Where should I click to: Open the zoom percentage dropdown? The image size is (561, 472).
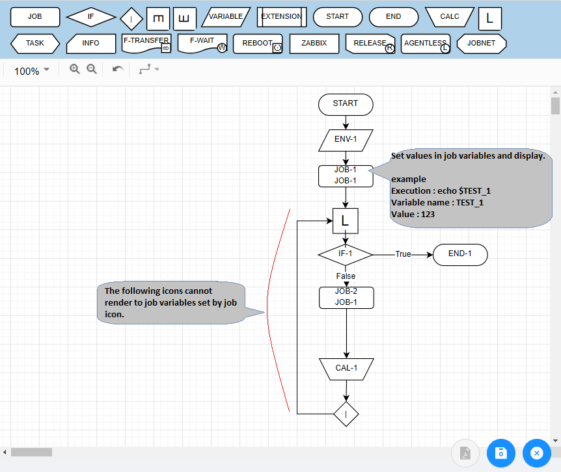point(31,71)
